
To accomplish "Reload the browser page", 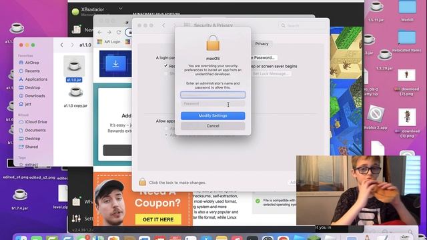I will click(119, 32).
